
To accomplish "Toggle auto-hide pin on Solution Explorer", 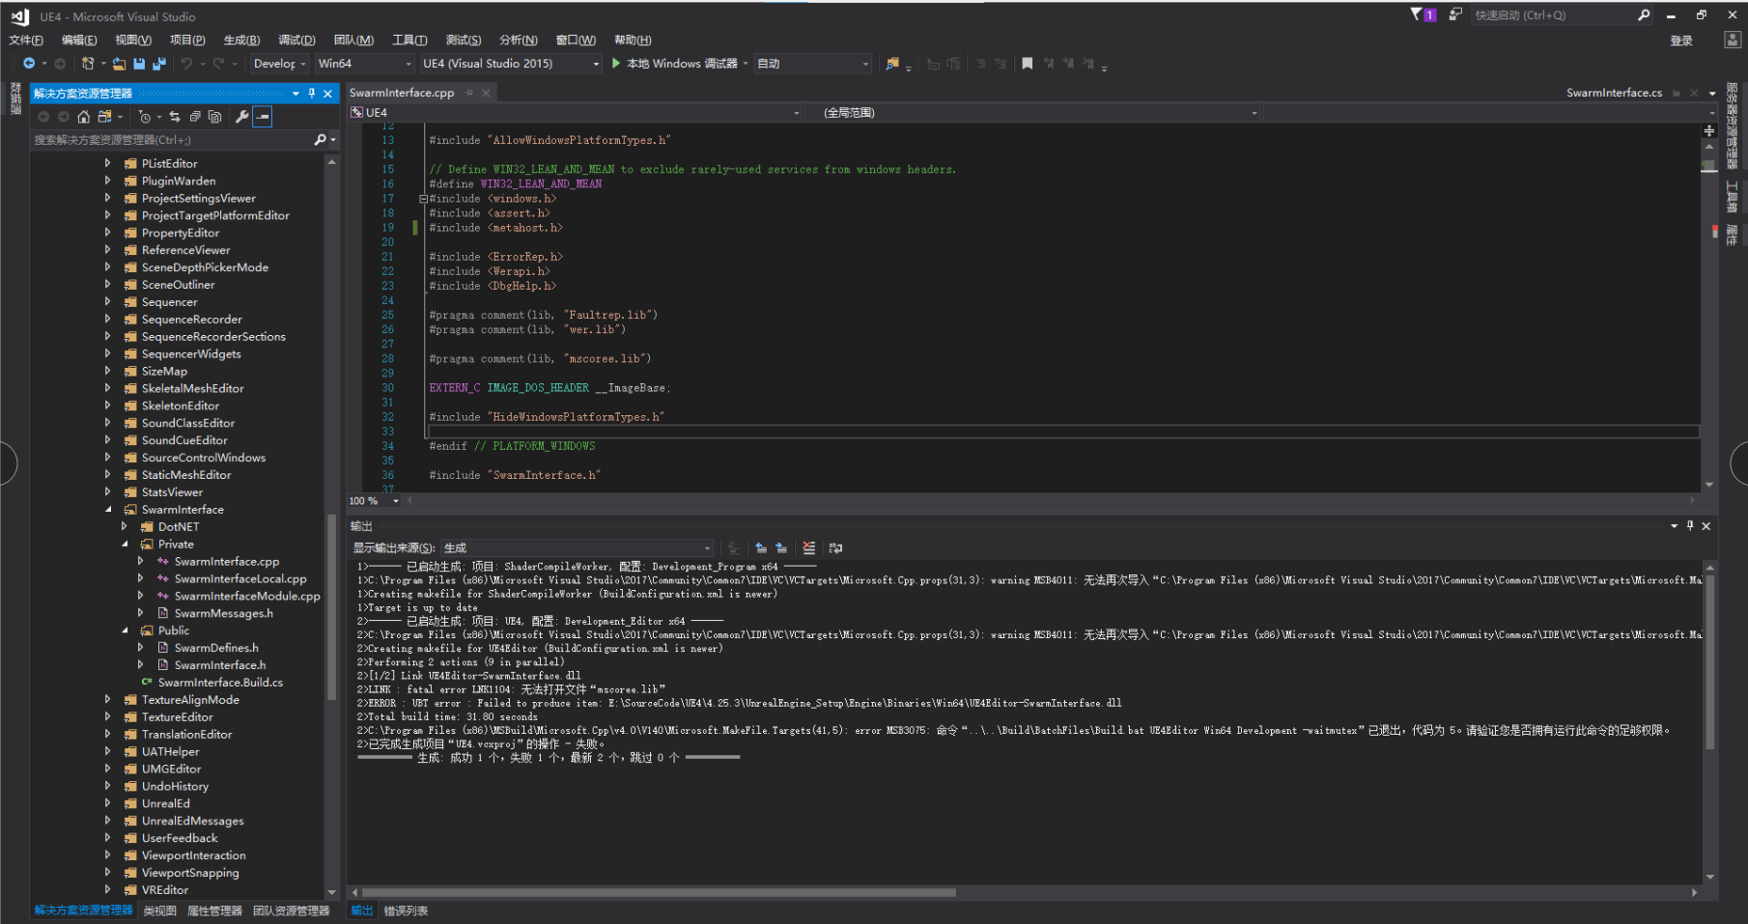I will pyautogui.click(x=312, y=94).
